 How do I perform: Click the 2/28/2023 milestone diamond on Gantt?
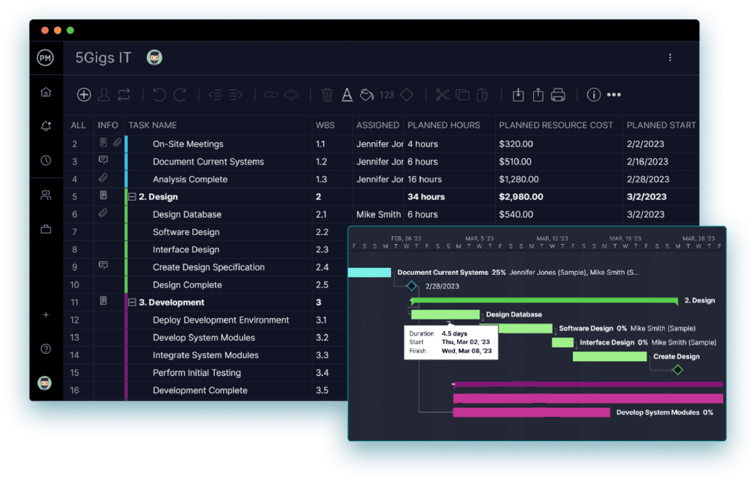click(412, 285)
